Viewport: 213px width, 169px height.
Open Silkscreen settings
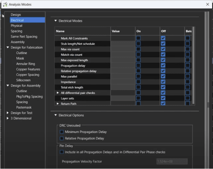coord(23,80)
